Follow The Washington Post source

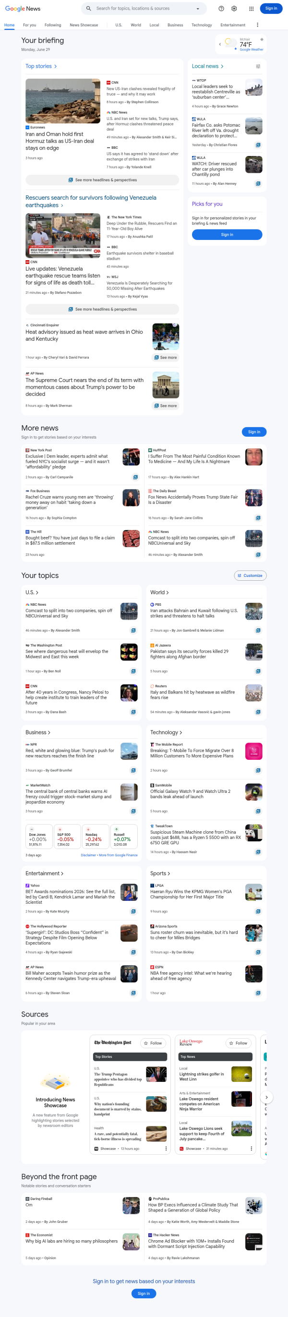153,1043
